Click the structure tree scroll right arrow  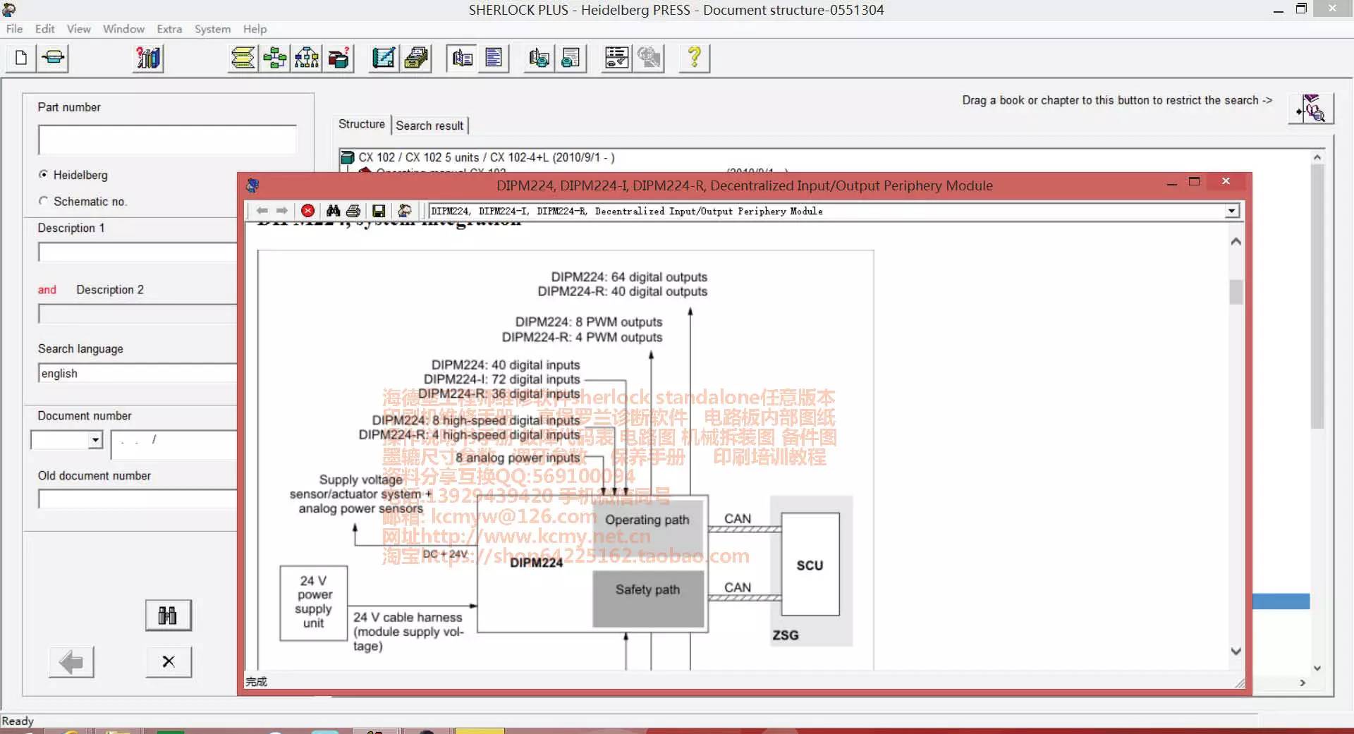click(x=1303, y=683)
